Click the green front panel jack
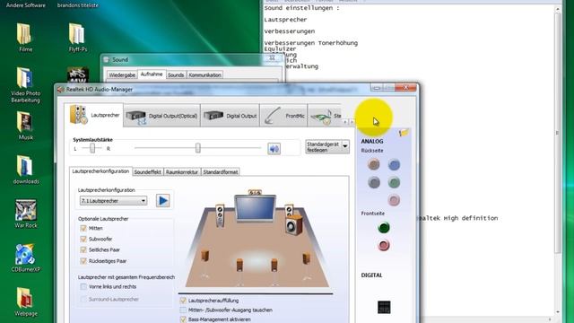Screen dimensions: 574x323 click(384, 228)
